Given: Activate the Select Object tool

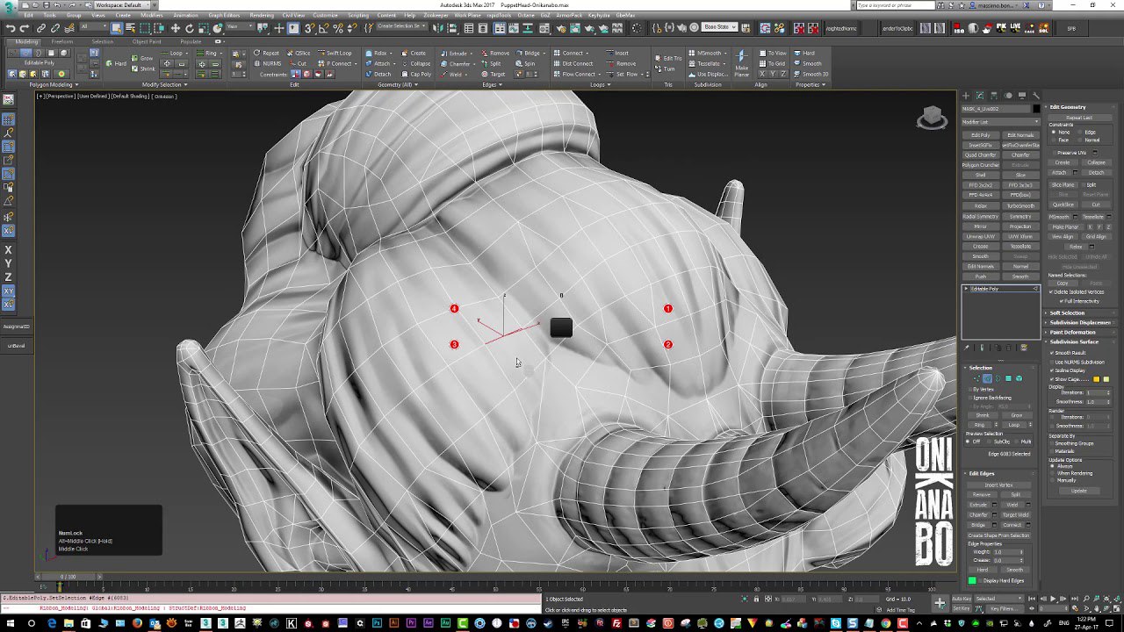Looking at the screenshot, I should pyautogui.click(x=116, y=28).
